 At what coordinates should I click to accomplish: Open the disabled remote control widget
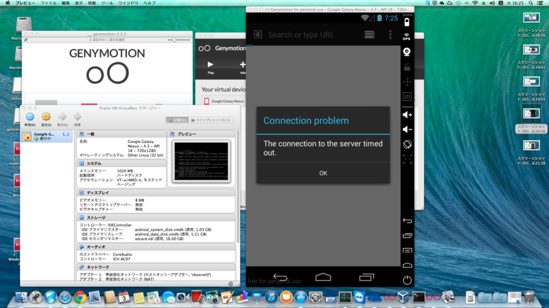pos(407,82)
